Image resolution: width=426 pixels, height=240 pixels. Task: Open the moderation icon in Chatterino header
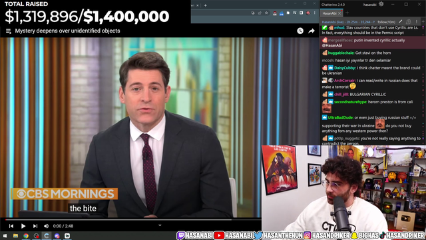pyautogui.click(x=408, y=22)
